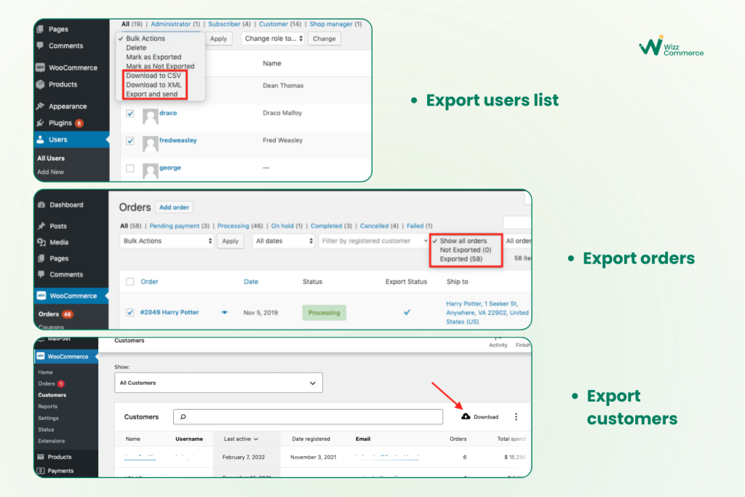Click Comments bubble icon in users panel sidebar
The width and height of the screenshot is (745, 497).
41,46
